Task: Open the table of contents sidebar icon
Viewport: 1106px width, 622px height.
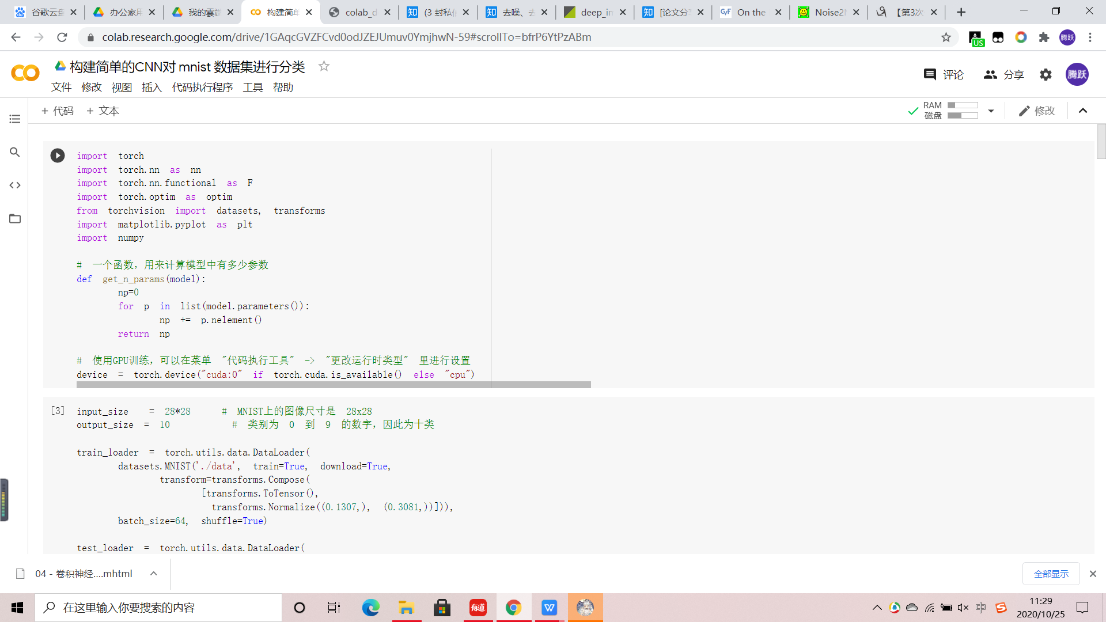Action: (x=15, y=119)
